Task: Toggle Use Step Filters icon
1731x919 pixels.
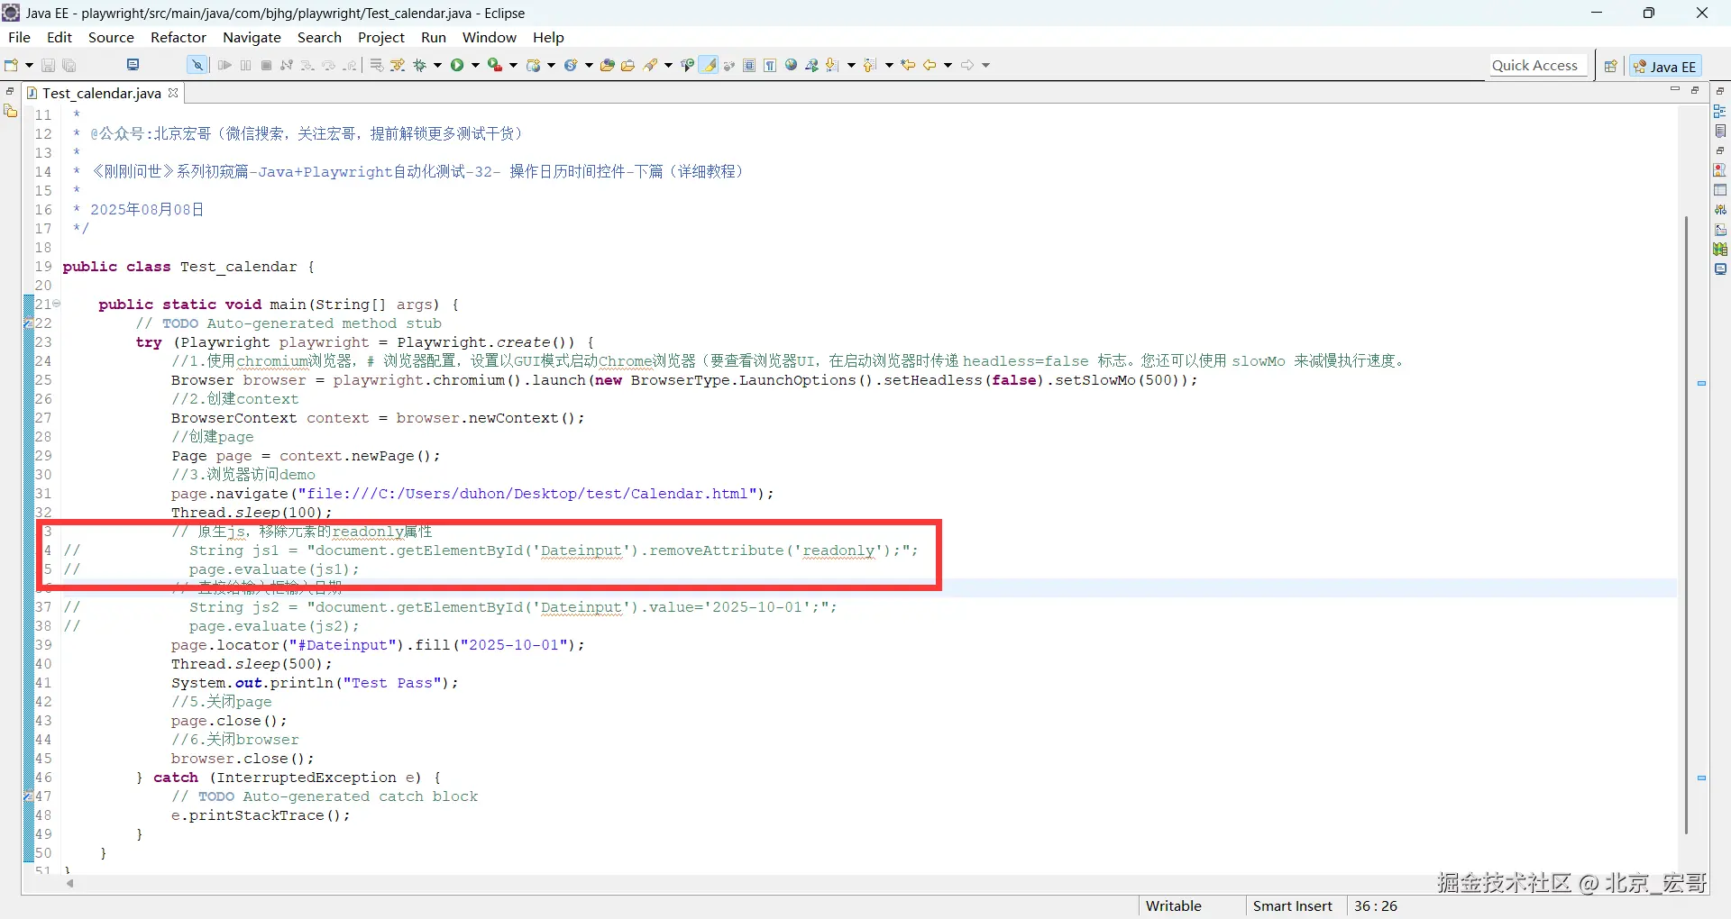Action: [398, 65]
